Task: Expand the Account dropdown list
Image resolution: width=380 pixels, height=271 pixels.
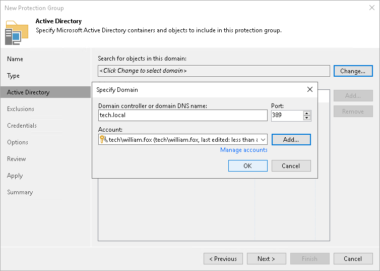Action: pyautogui.click(x=264, y=140)
